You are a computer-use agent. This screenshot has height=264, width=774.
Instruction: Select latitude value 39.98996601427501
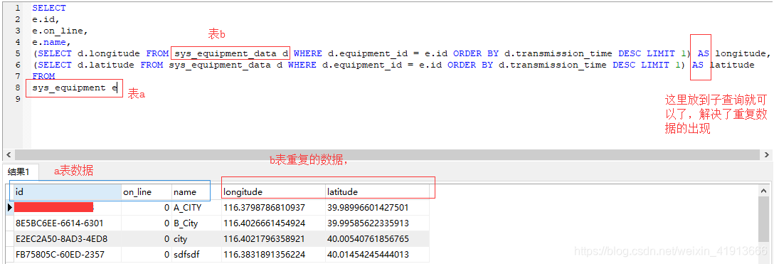coord(377,208)
